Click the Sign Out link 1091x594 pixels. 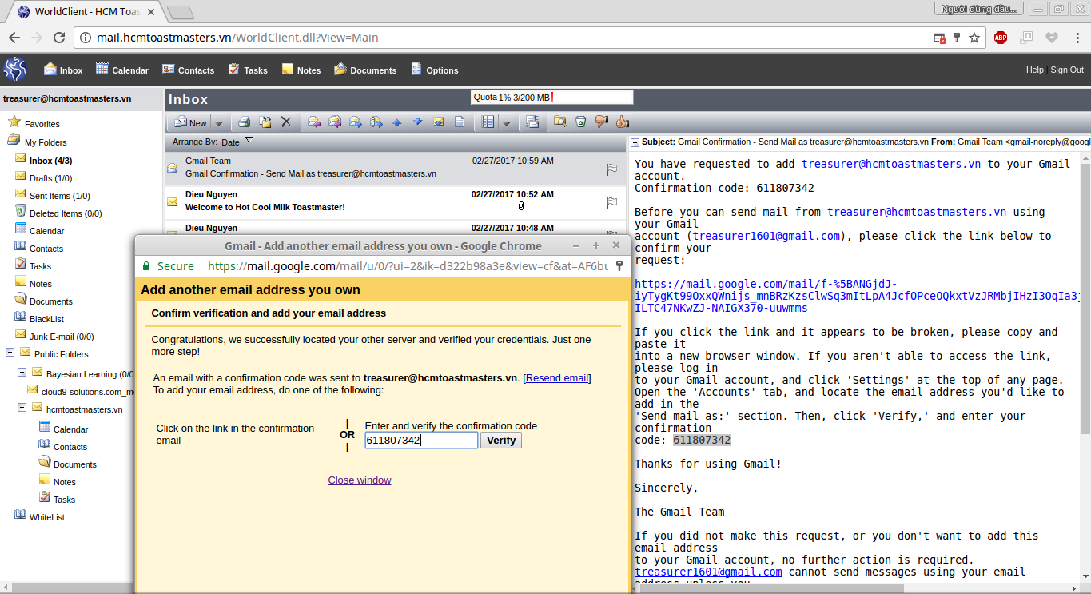1067,70
